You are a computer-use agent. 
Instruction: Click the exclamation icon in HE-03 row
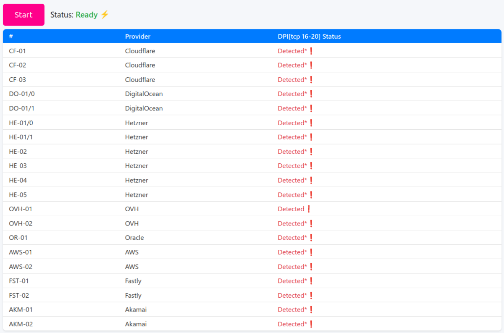[311, 166]
